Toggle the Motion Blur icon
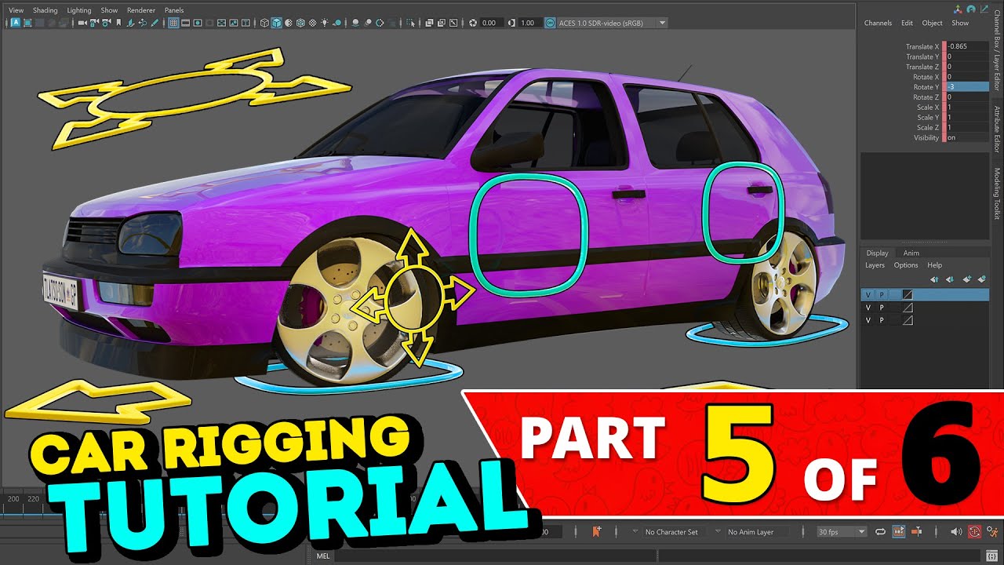This screenshot has width=1004, height=565. [368, 23]
